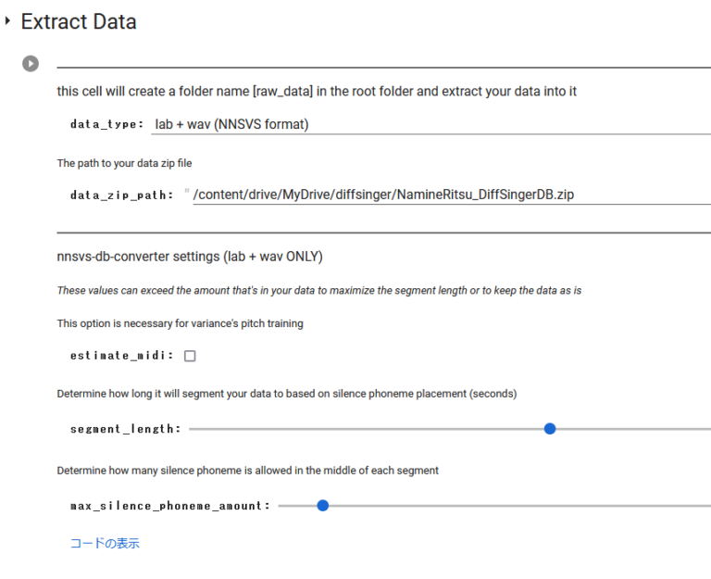Collapse the Extract Data section triangle
Image resolution: width=711 pixels, height=579 pixels.
coord(8,21)
